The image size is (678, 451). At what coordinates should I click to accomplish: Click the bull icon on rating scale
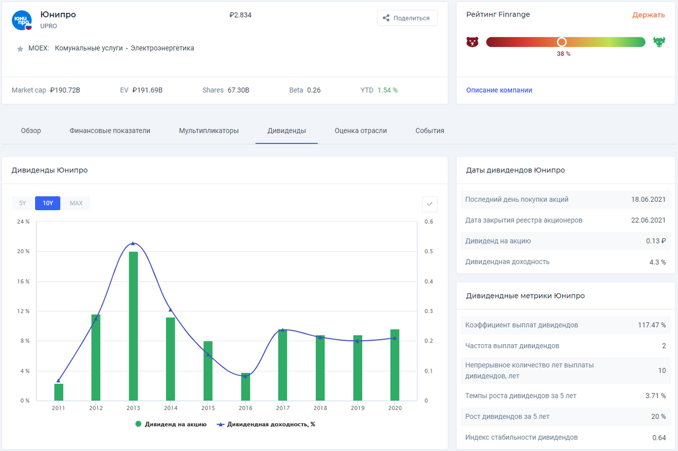[659, 42]
